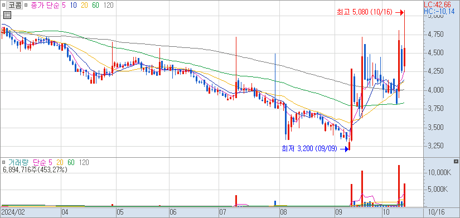460x218 pixels.
Task: Click the 6,894,716주(453.27%) volume value
Action: (x=35, y=169)
